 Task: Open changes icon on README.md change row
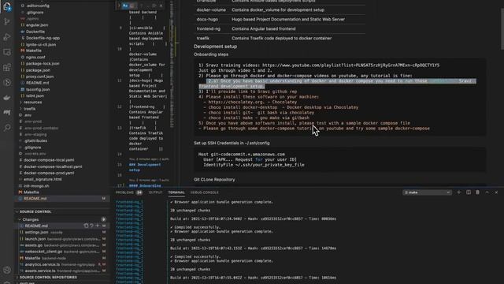(86, 226)
